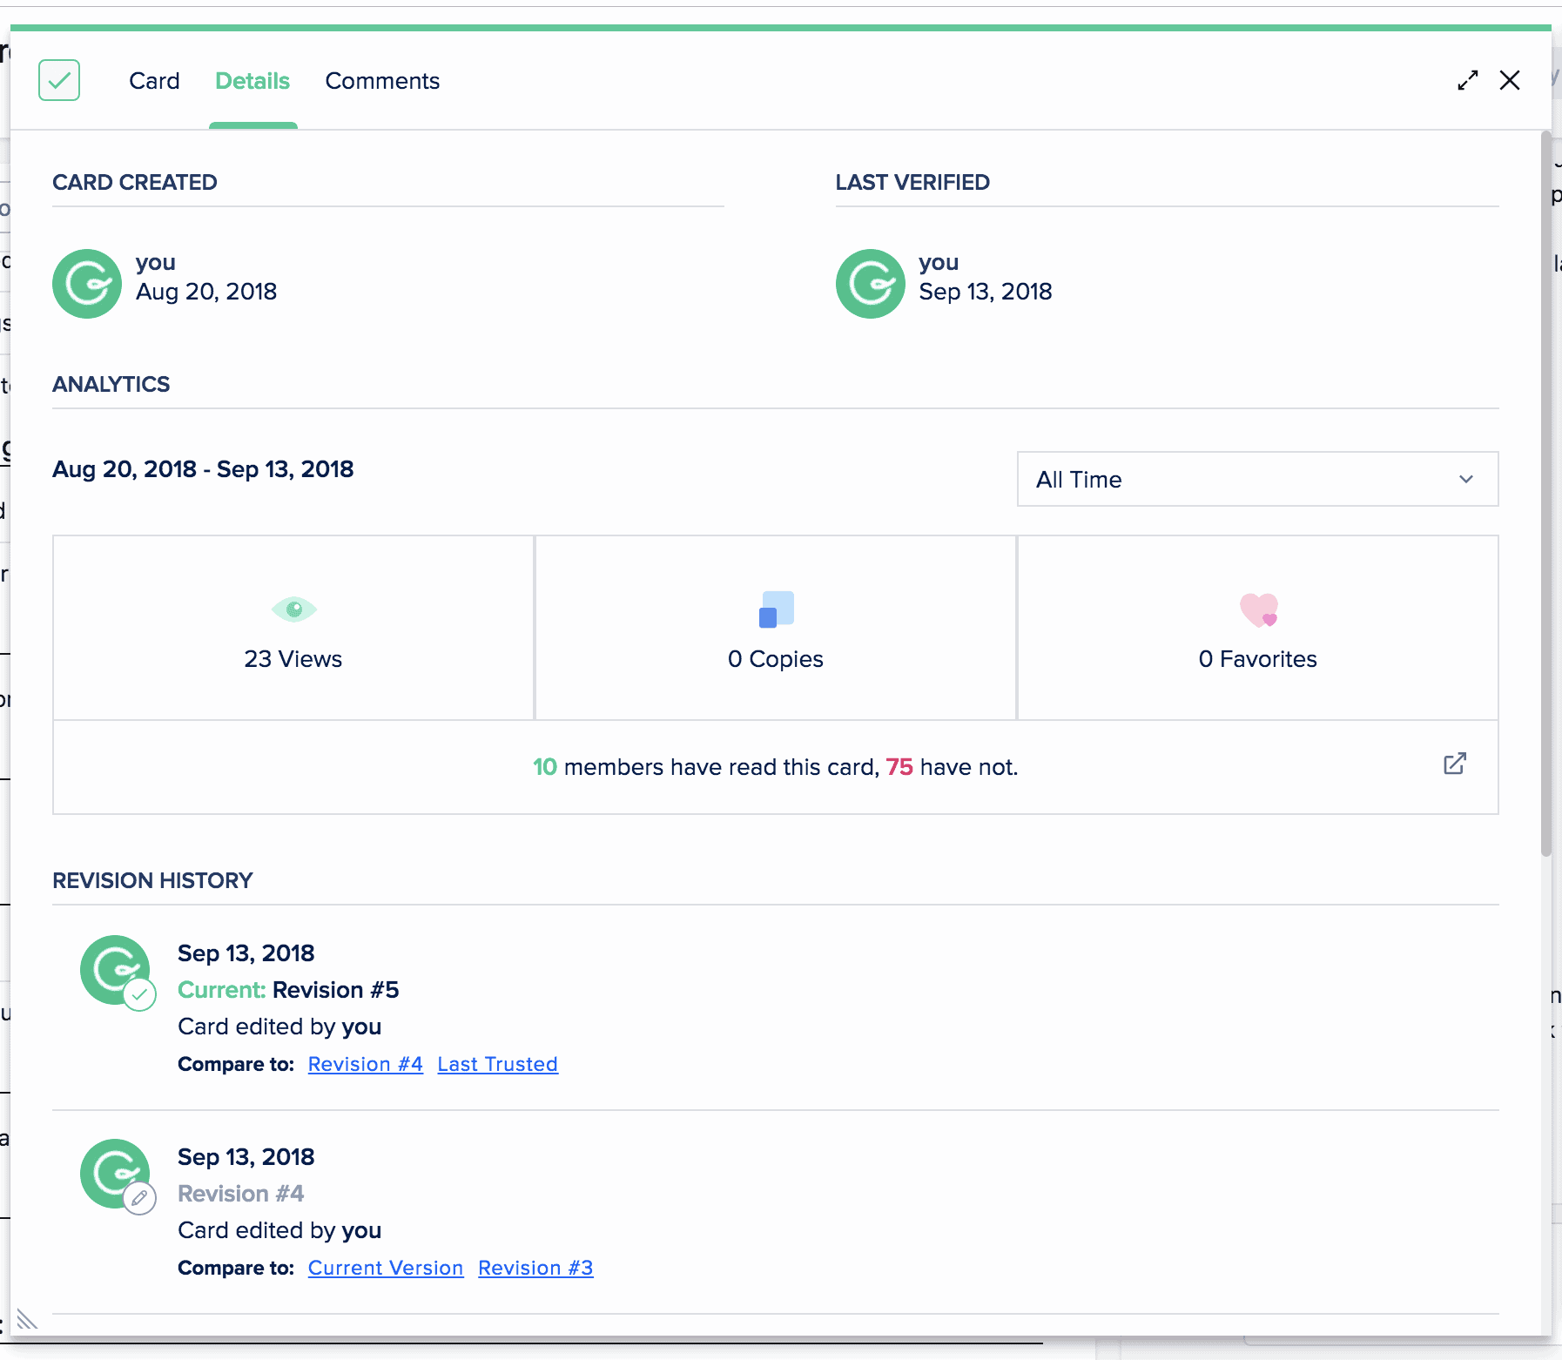Open the All Time date range dropdown
Viewport: 1562px width, 1360px height.
[x=1257, y=479]
